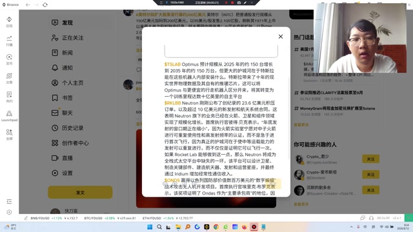Go forward with the forward arrow
This screenshot has width=413, height=232.
coord(36,5)
